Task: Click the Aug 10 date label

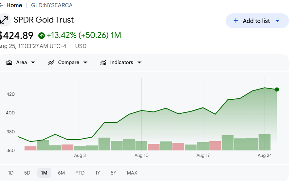Action: [141, 155]
